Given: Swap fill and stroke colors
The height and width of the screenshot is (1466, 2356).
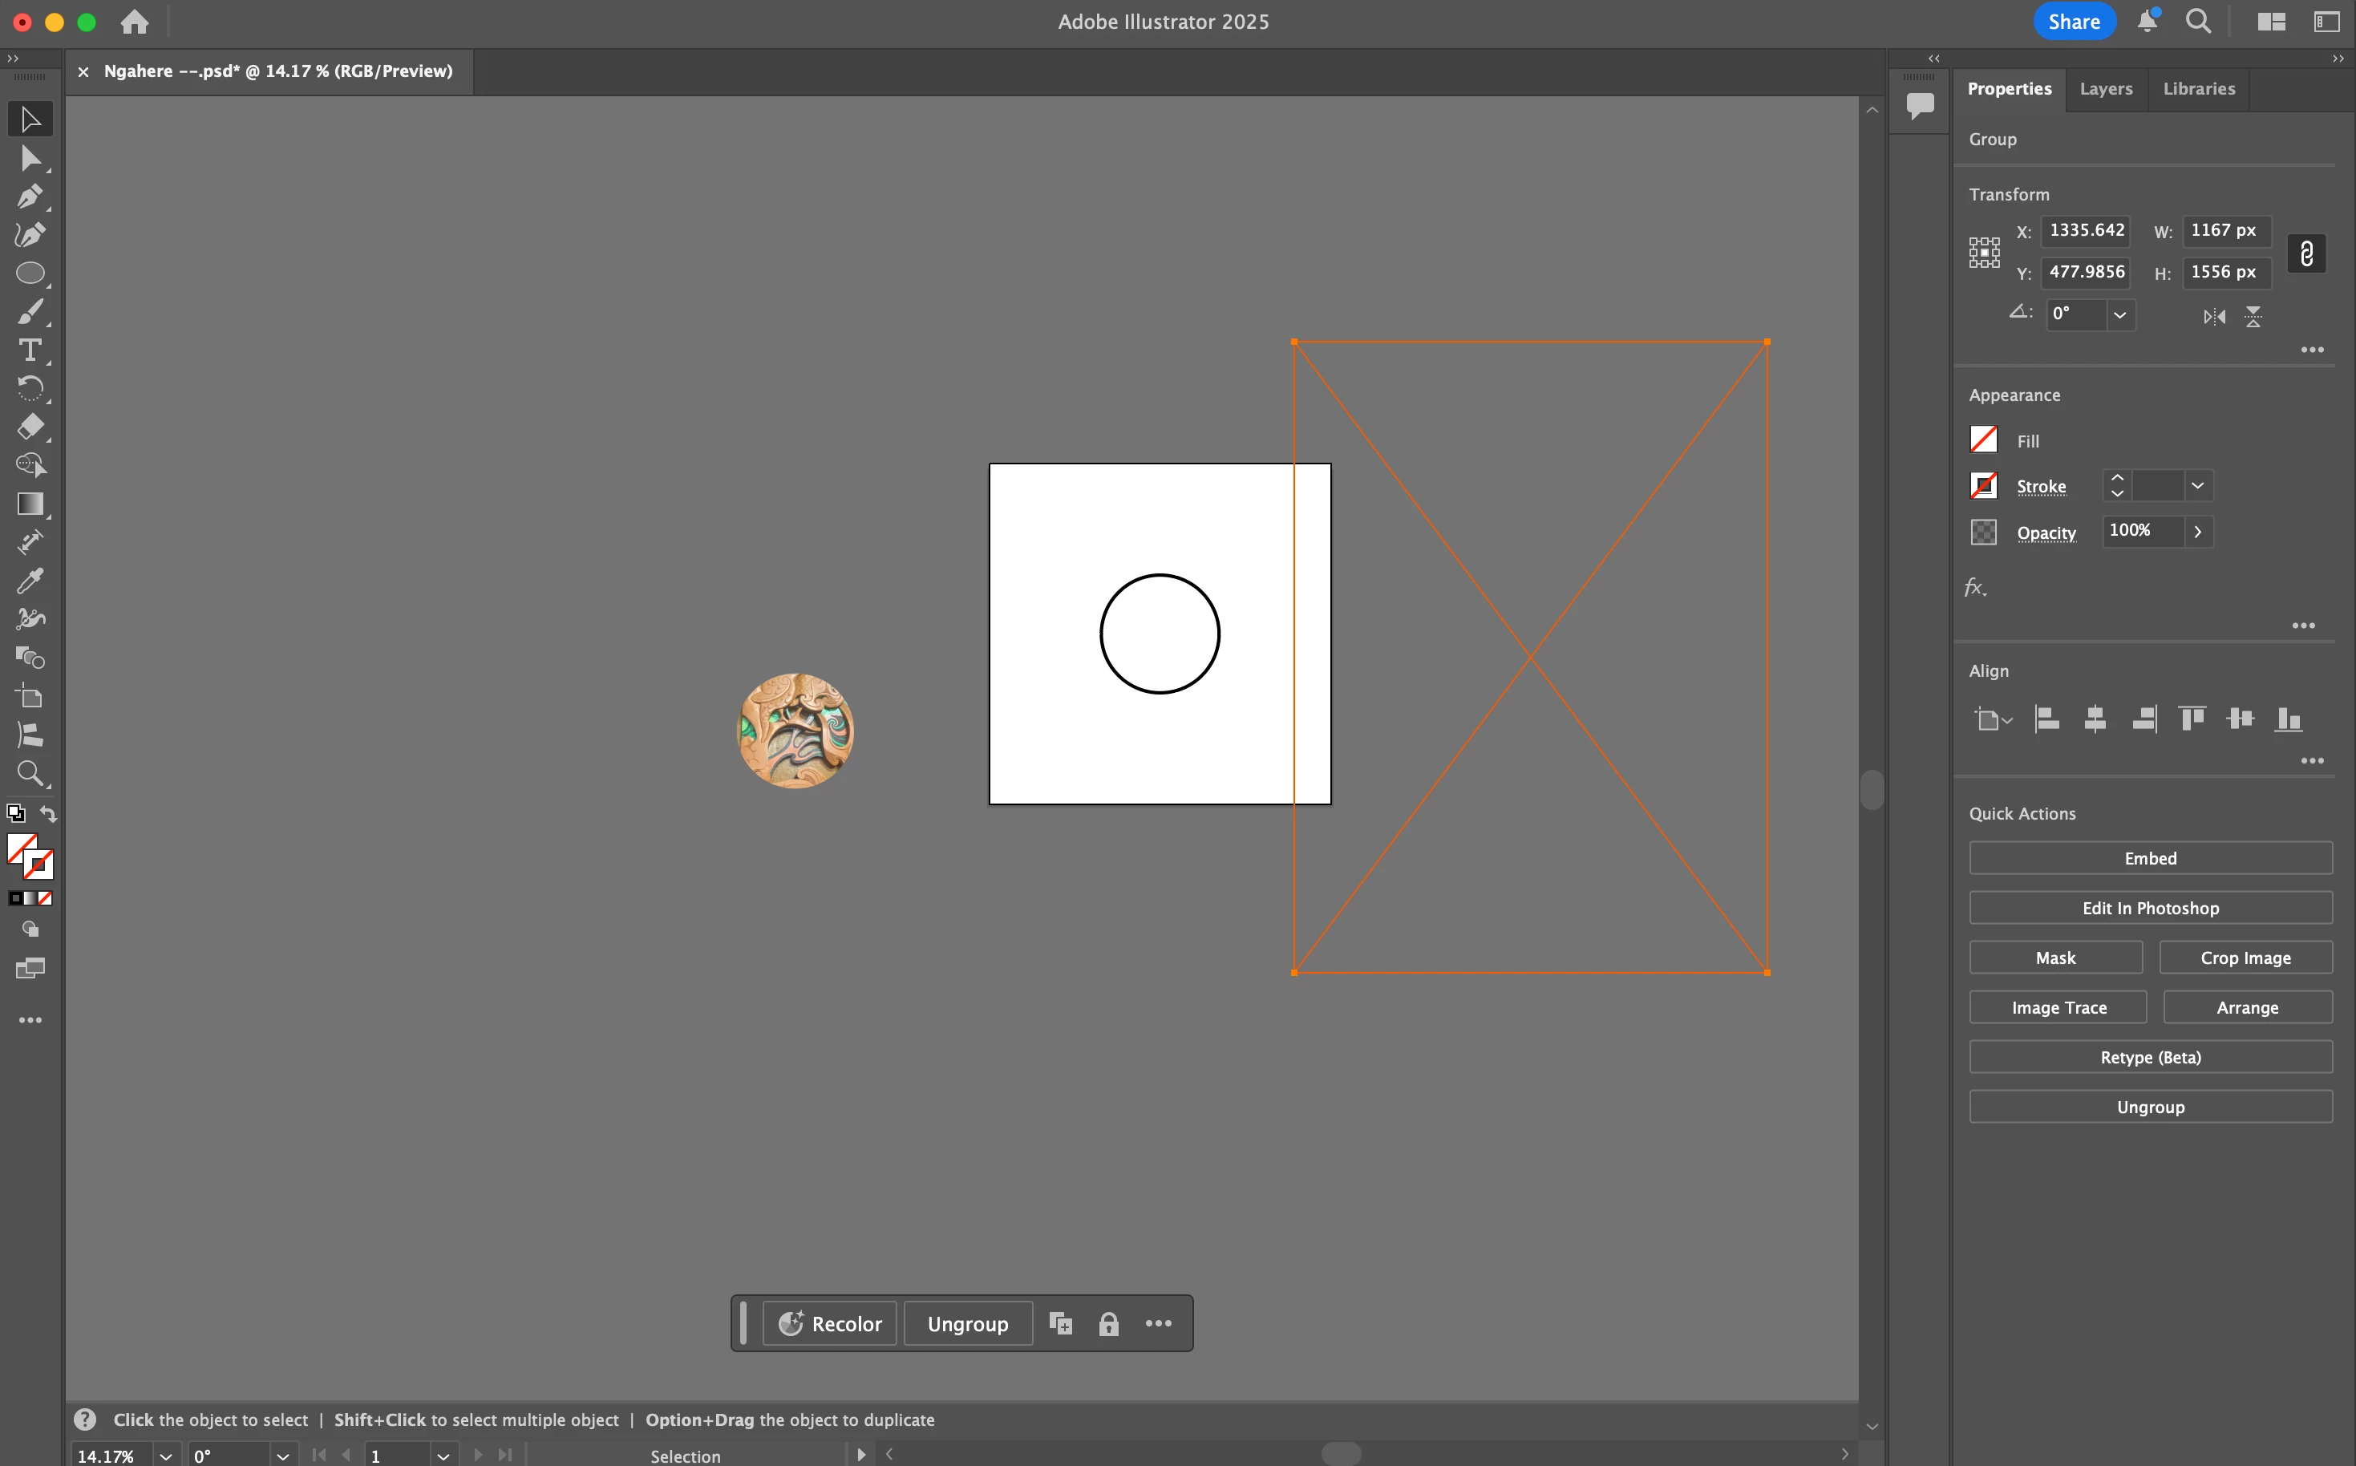Looking at the screenshot, I should [x=47, y=813].
